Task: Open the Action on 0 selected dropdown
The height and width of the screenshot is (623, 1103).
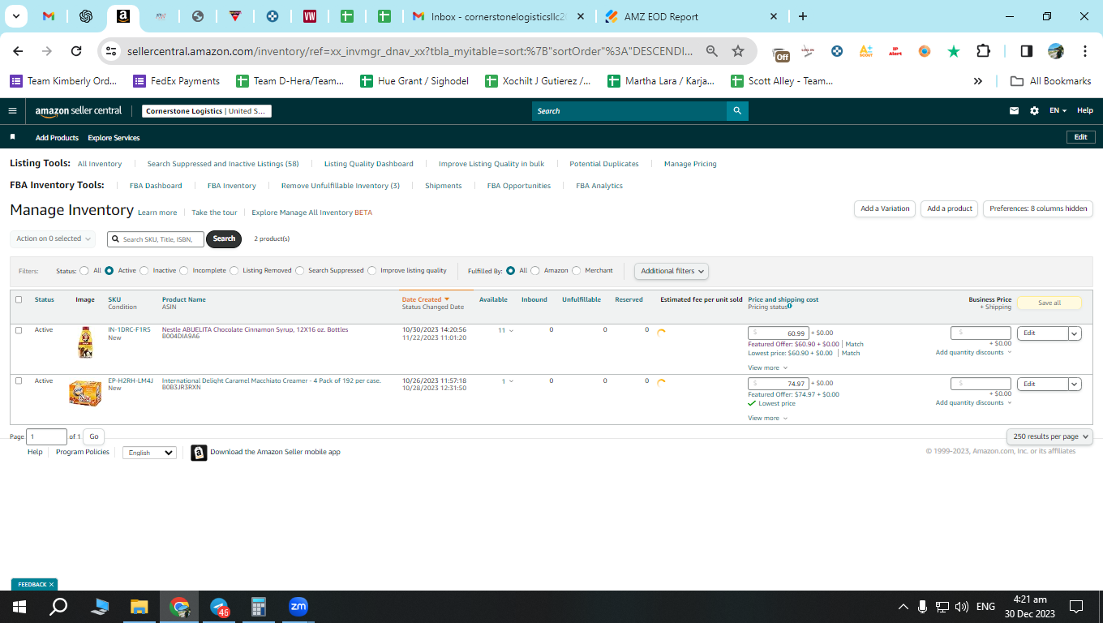Action: [x=53, y=238]
